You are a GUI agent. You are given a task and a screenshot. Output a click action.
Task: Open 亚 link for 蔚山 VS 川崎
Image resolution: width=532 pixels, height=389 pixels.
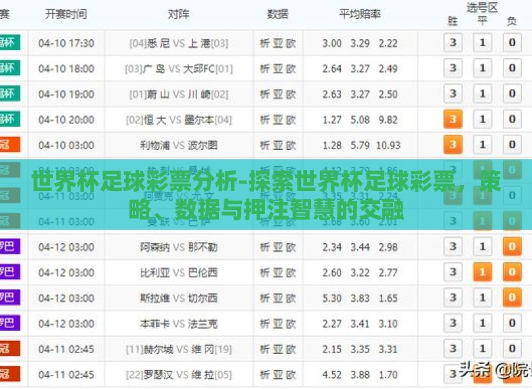coord(278,94)
